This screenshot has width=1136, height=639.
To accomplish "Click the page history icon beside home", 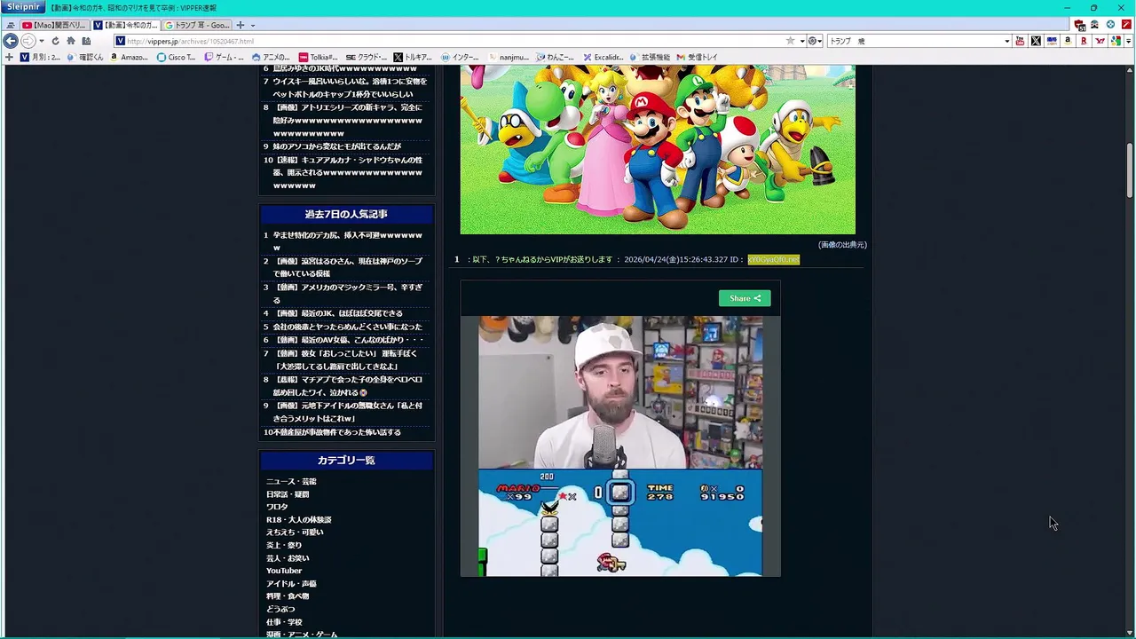I will [x=86, y=41].
